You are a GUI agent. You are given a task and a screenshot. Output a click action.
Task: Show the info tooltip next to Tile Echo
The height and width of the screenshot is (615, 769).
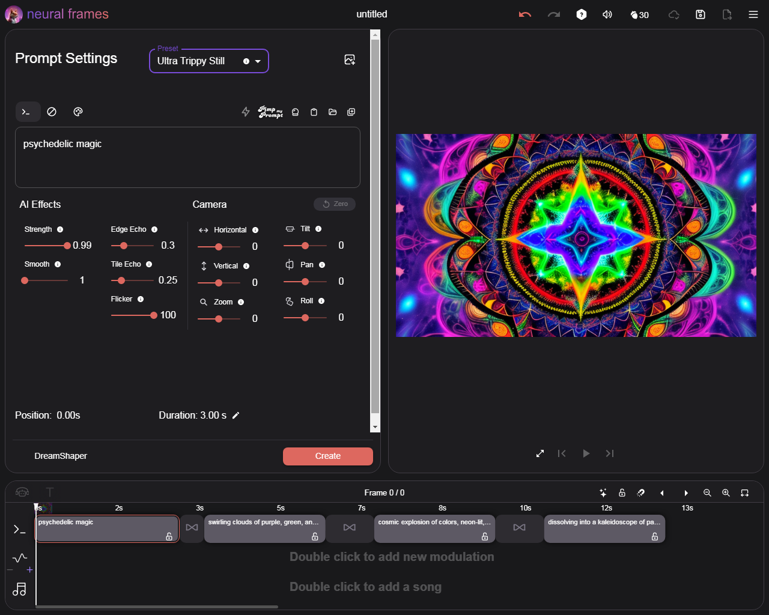tap(149, 264)
